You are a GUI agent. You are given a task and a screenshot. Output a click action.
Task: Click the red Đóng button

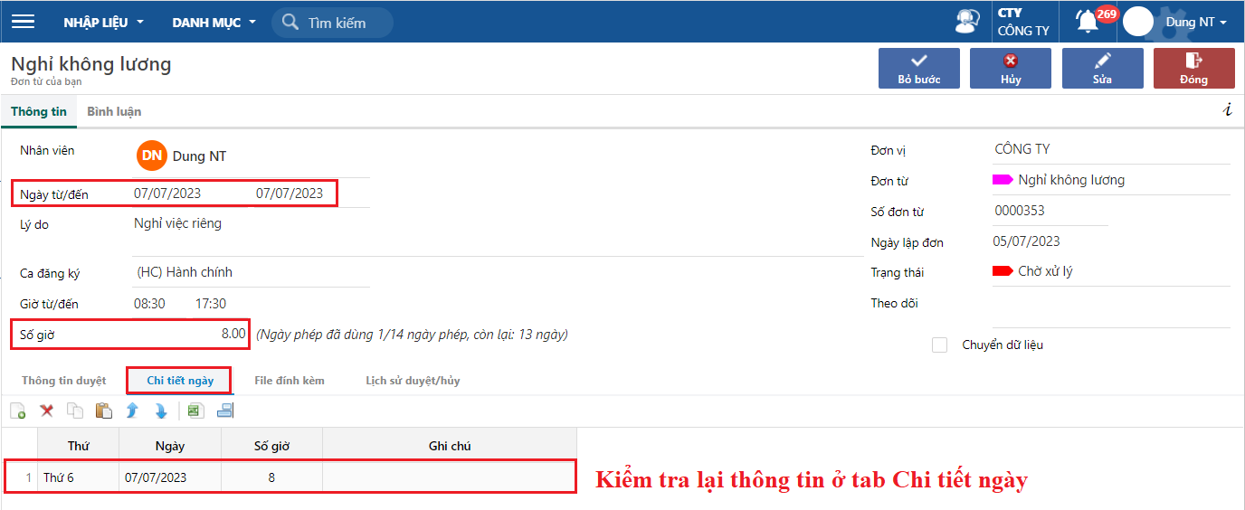click(x=1193, y=69)
